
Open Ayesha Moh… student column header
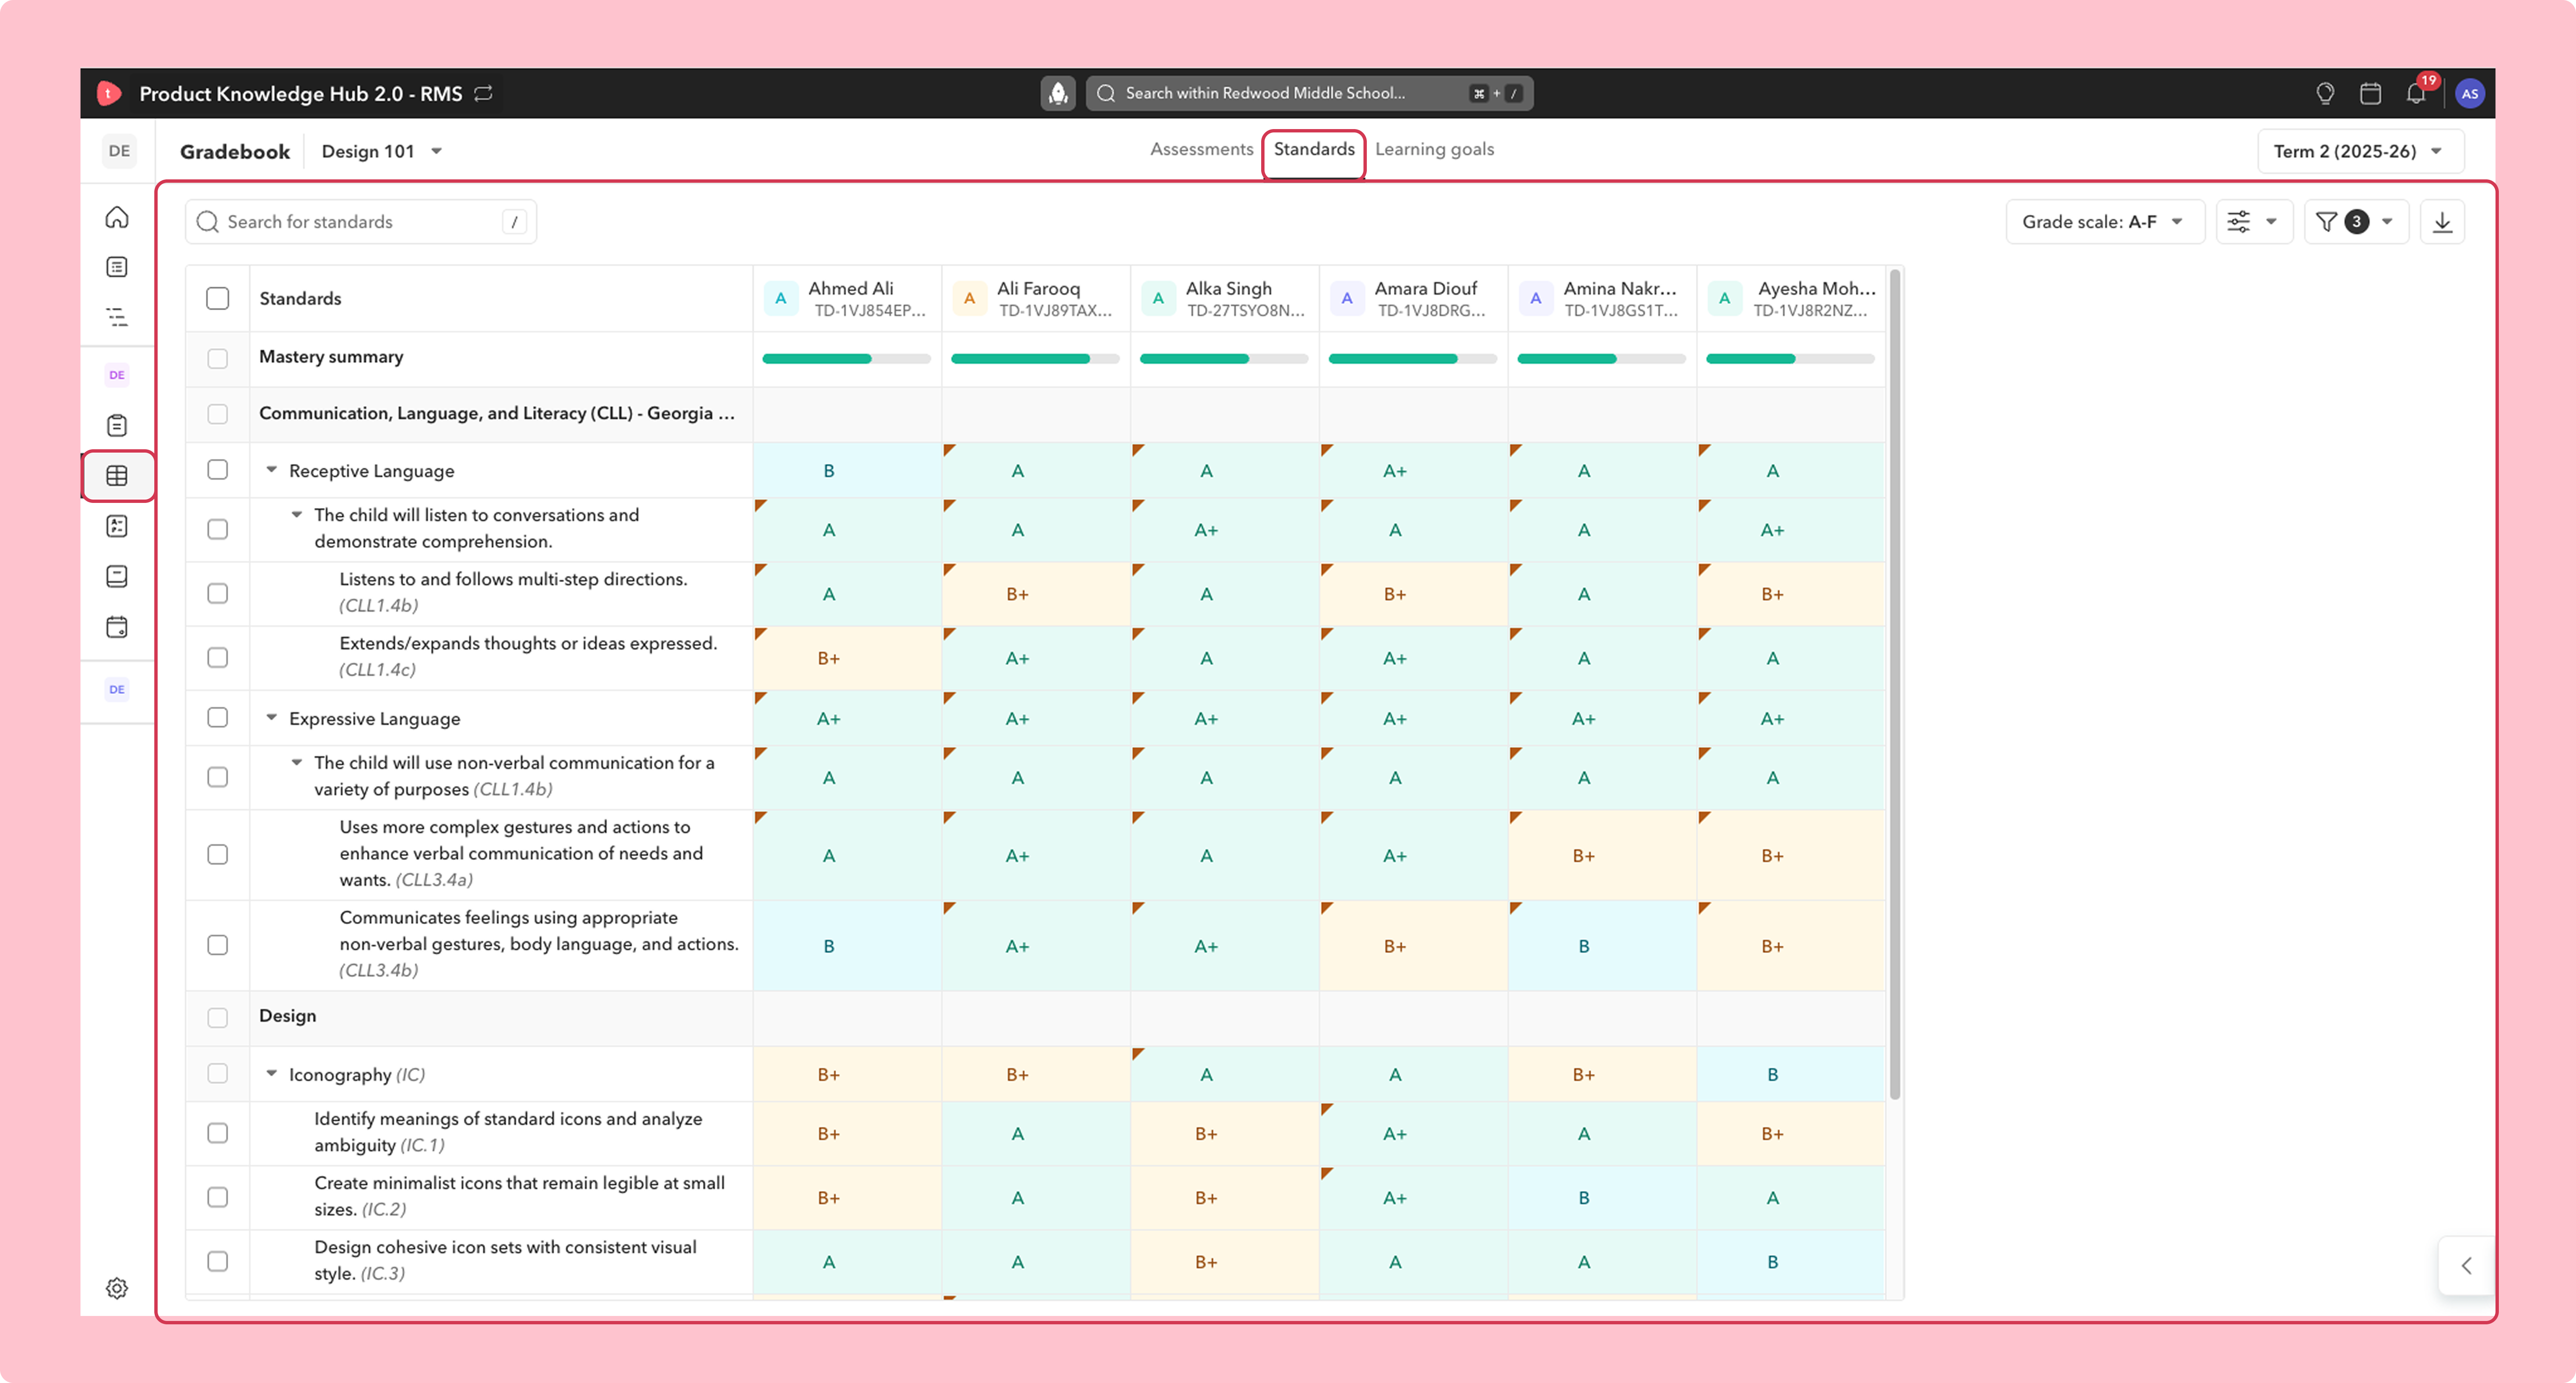pyautogui.click(x=1791, y=298)
